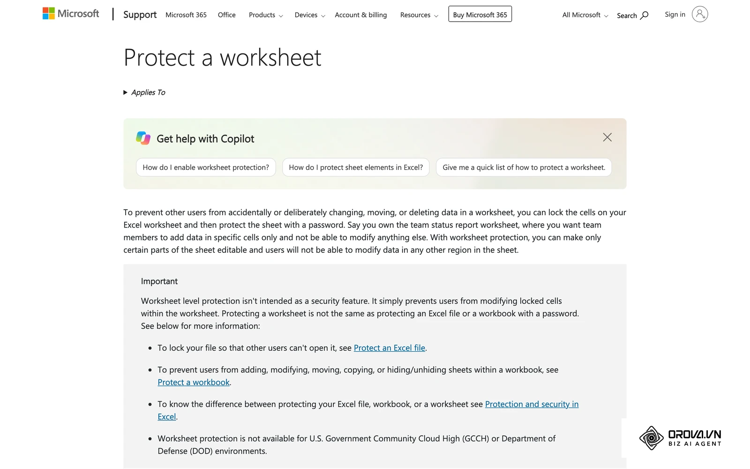Close the Get help with Copilot banner
This screenshot has width=750, height=469.
(x=607, y=137)
